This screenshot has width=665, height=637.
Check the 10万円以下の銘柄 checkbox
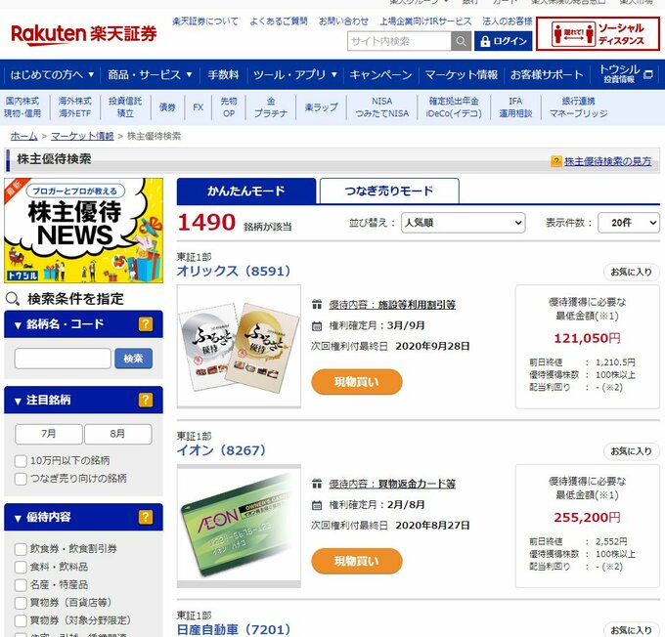(x=21, y=461)
